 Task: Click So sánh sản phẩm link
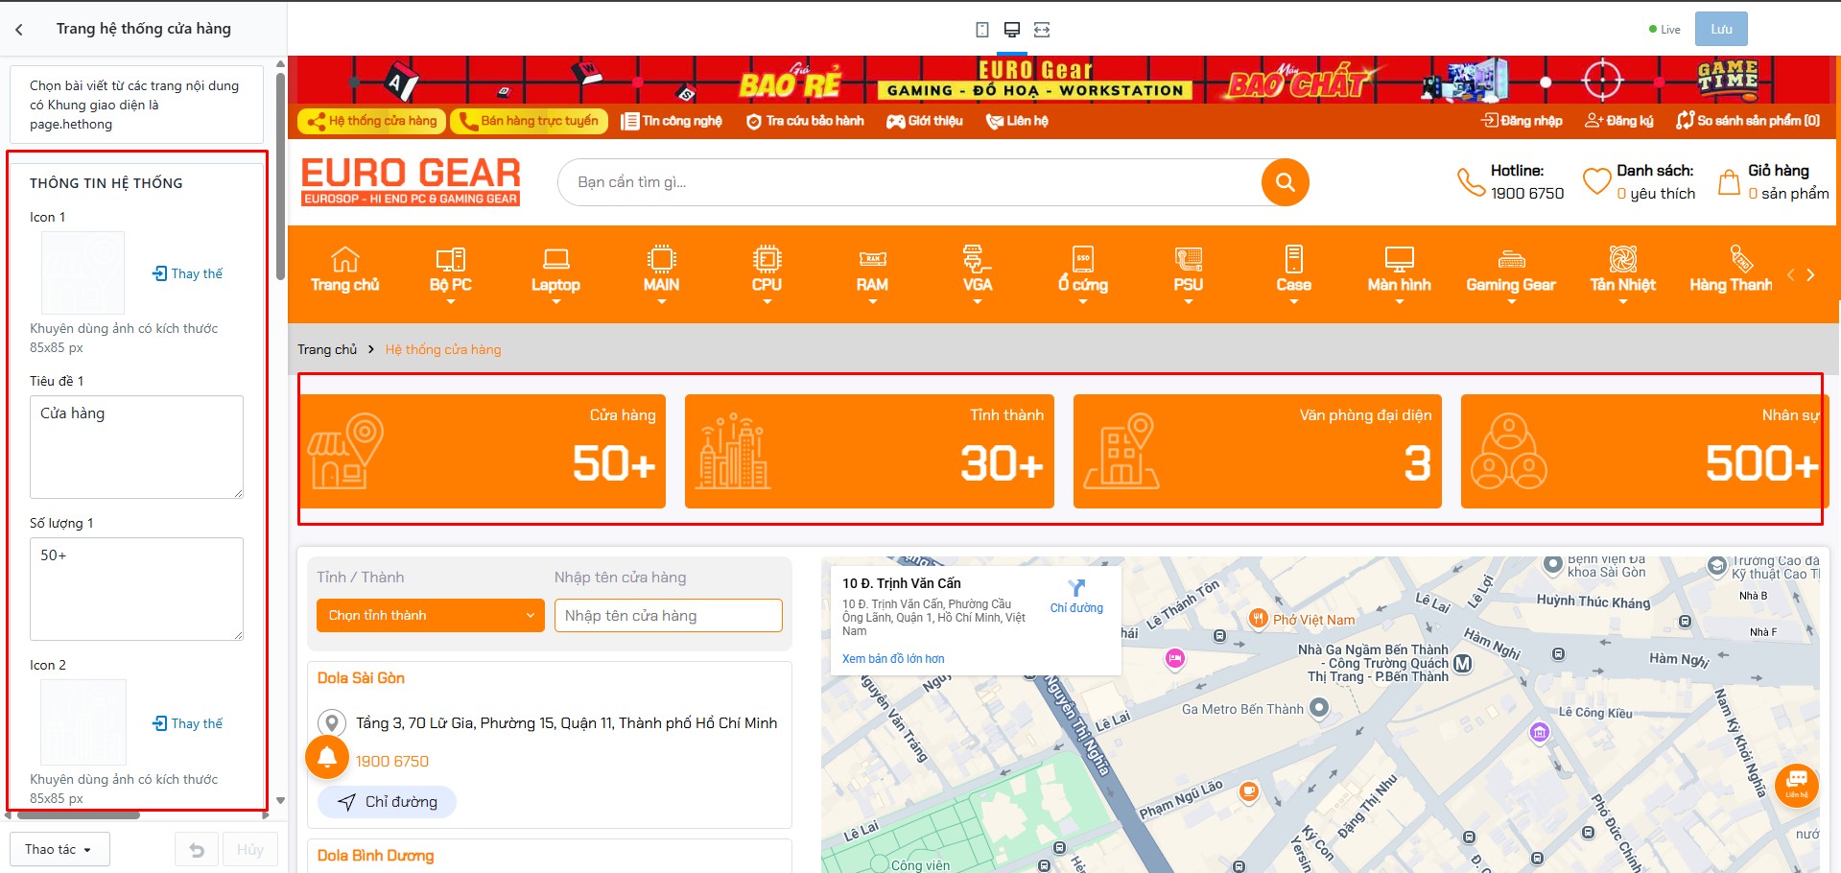(1748, 121)
